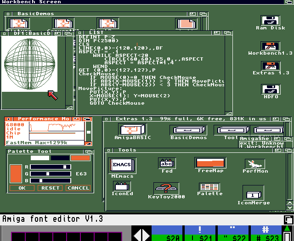Click the 'MovePicture:' label in LIST window
The height and width of the screenshot is (241, 294).
tap(100, 89)
